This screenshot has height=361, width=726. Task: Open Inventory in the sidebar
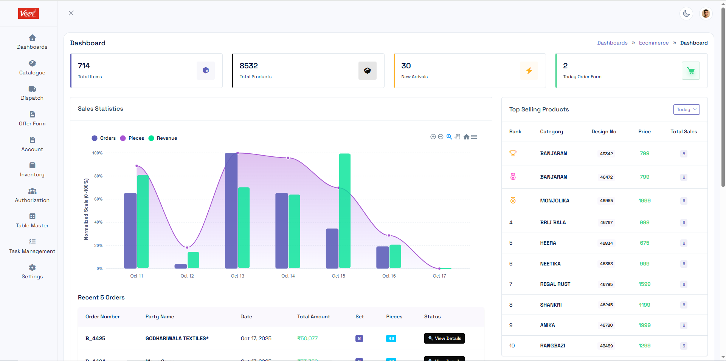(x=32, y=169)
